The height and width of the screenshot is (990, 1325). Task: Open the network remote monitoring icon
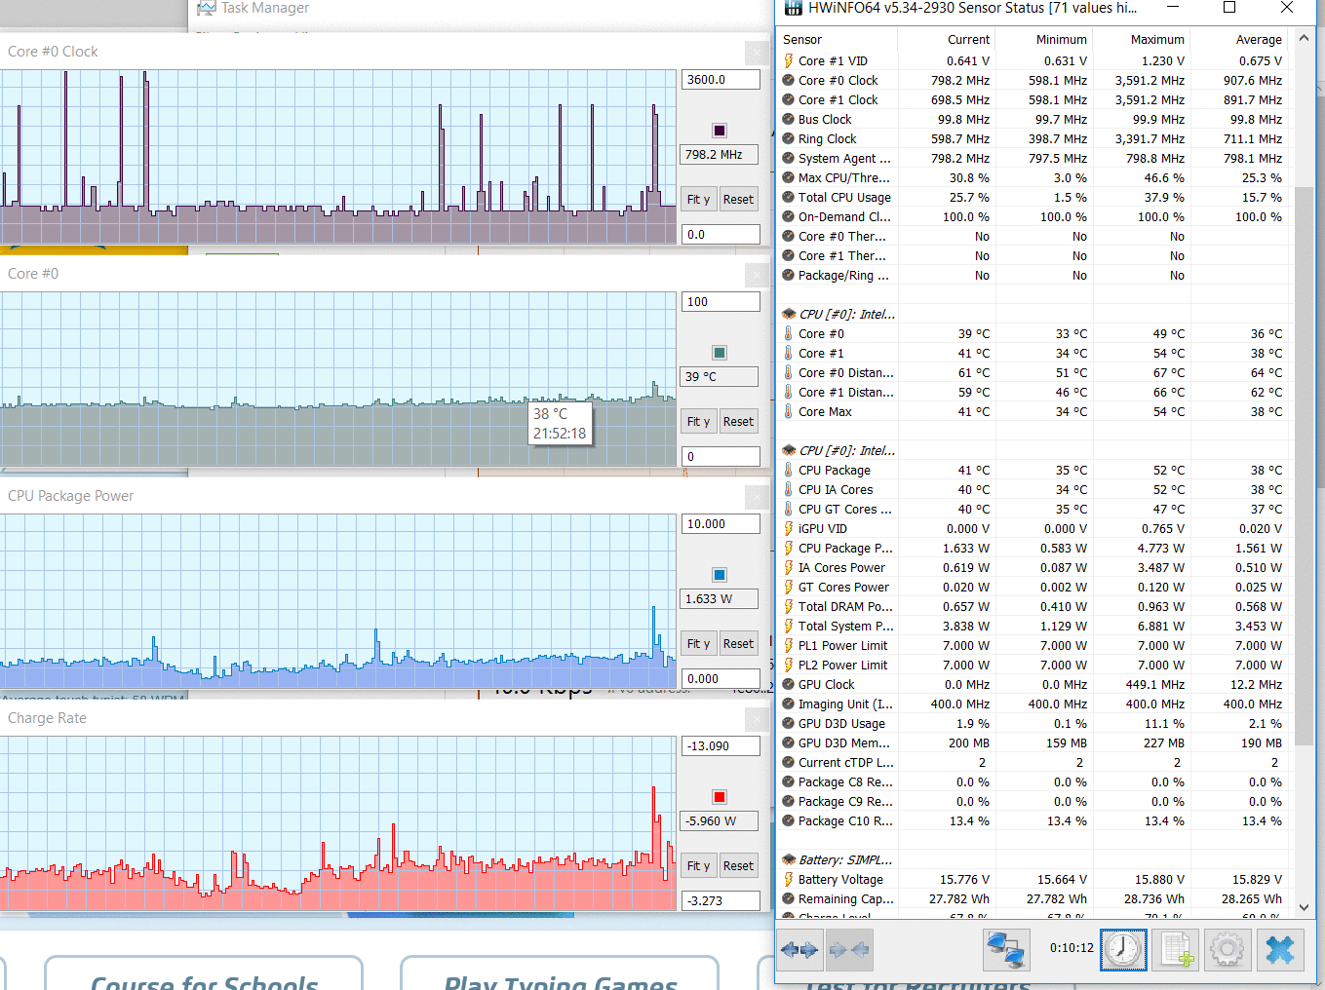coord(1005,949)
